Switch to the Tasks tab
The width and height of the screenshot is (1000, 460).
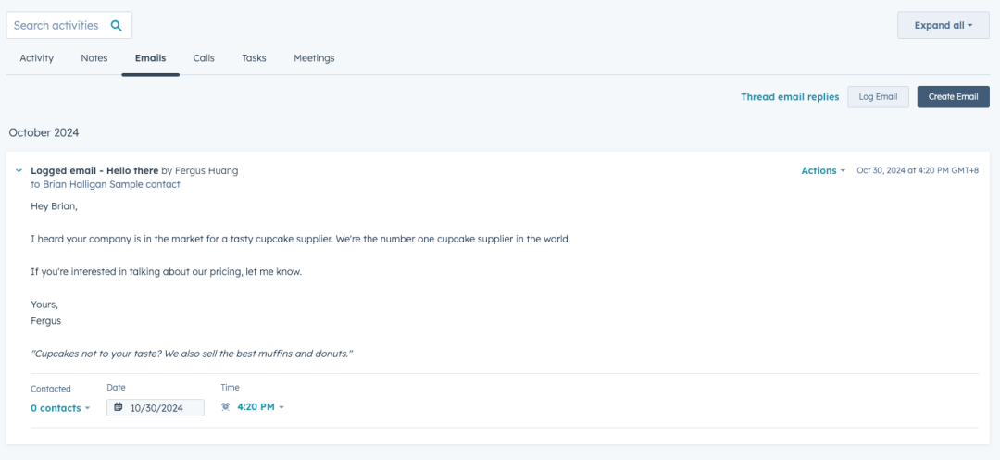pyautogui.click(x=254, y=58)
